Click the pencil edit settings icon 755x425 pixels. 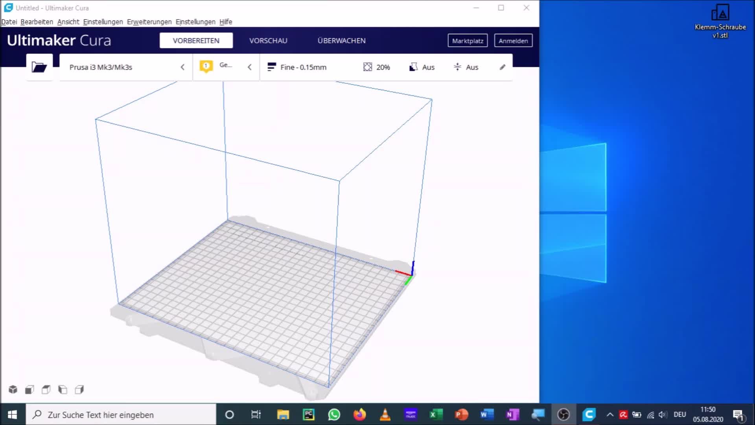[x=503, y=67]
